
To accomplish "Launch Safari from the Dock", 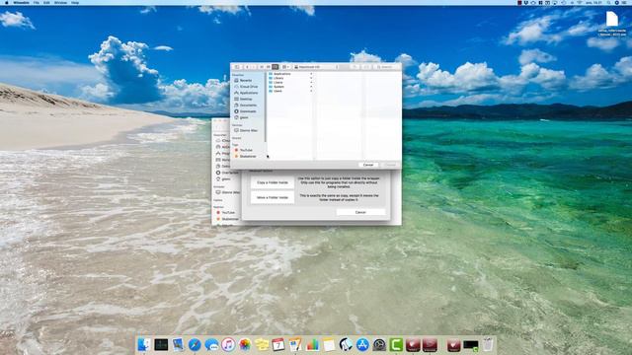I will (x=195, y=344).
